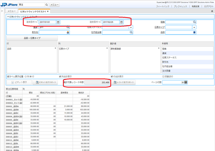The height and width of the screenshot is (151, 215).
Task: Open the dropdown arrow of 品目 in 行 list
Action: [56, 48]
